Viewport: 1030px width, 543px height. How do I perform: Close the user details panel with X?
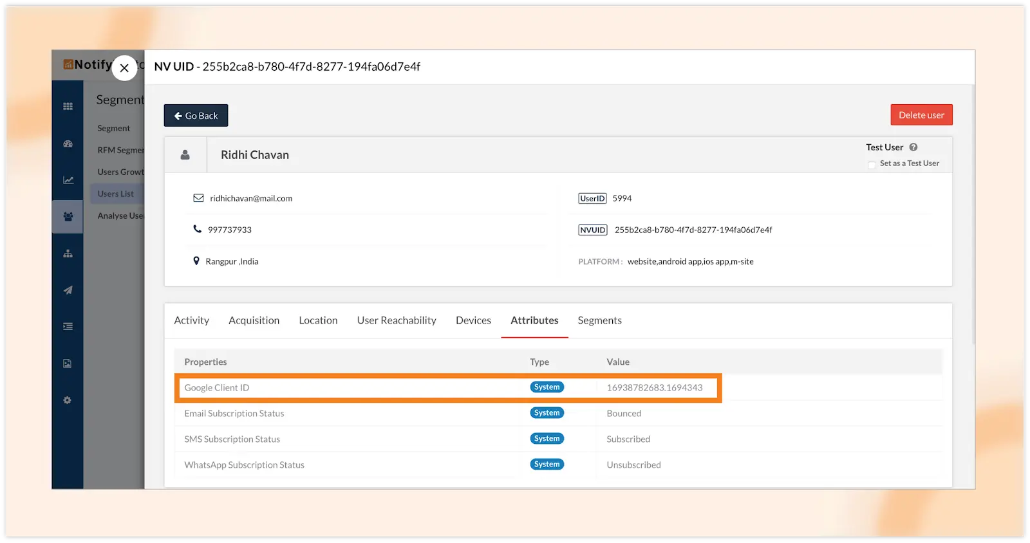[124, 68]
